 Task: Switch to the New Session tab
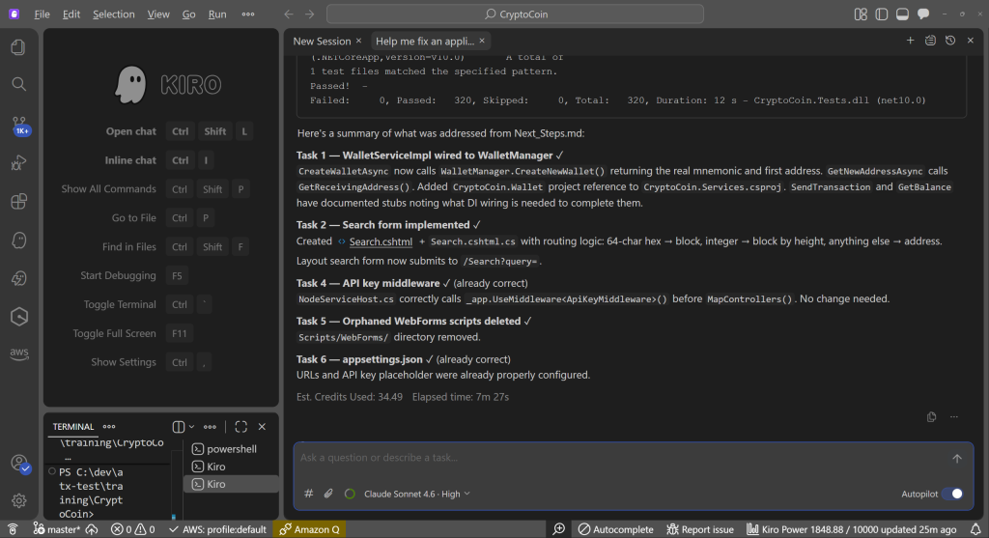tap(322, 41)
